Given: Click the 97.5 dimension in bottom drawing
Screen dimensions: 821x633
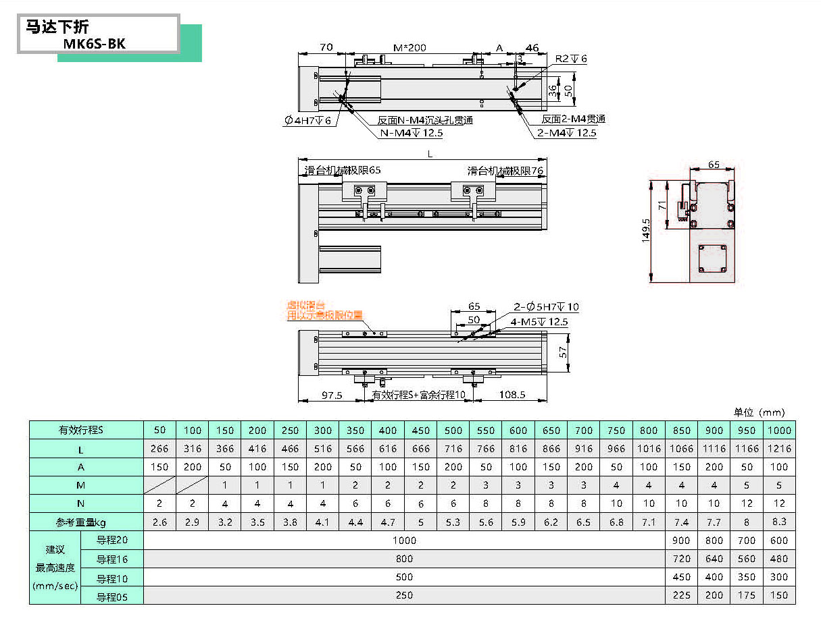Looking at the screenshot, I should [x=330, y=395].
